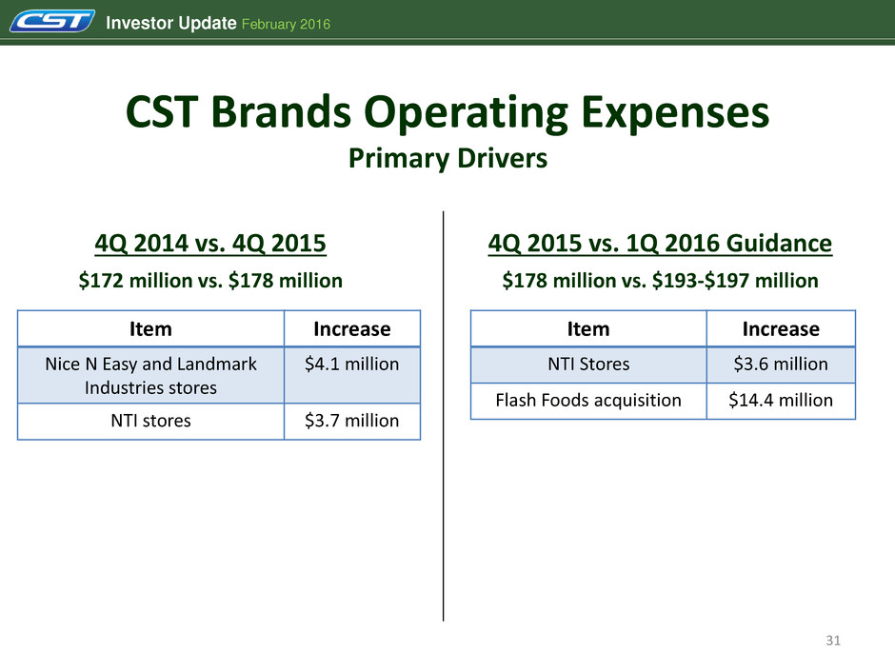
Task: Select '$172 million vs. $178 million' text
Action: tap(210, 281)
